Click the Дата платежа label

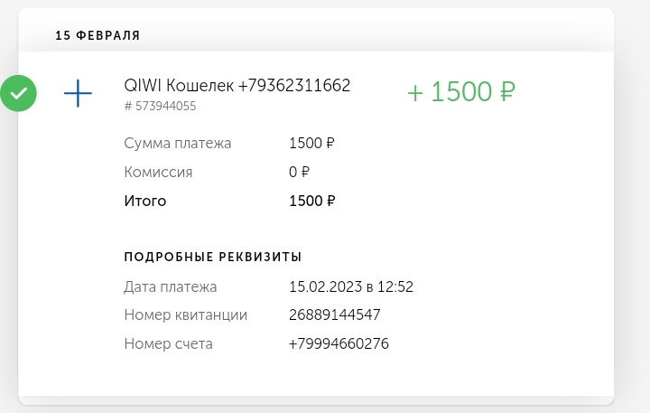coord(171,286)
